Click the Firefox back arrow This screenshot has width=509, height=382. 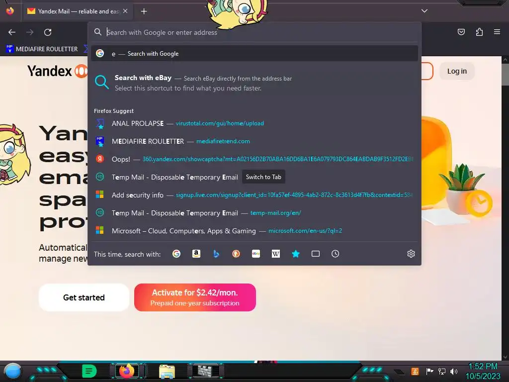coord(12,32)
